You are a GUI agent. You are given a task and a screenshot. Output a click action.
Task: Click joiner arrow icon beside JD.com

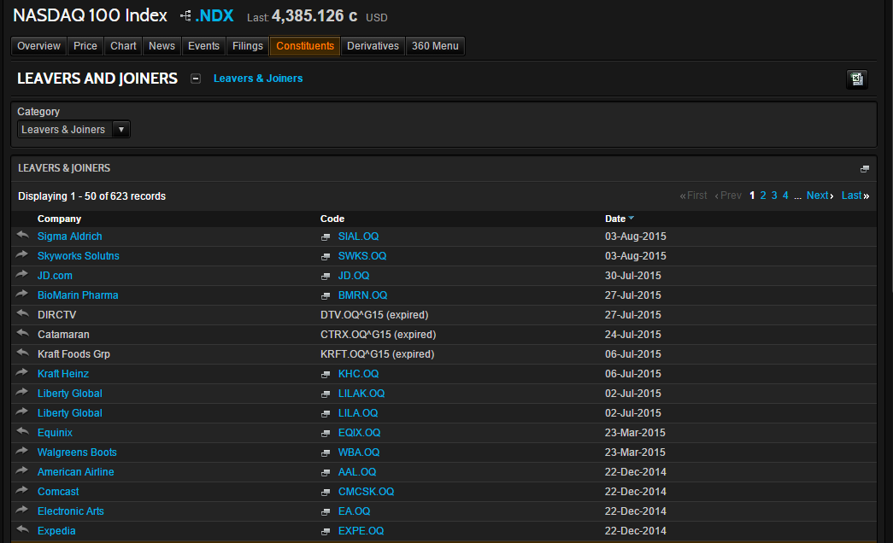pyautogui.click(x=22, y=274)
